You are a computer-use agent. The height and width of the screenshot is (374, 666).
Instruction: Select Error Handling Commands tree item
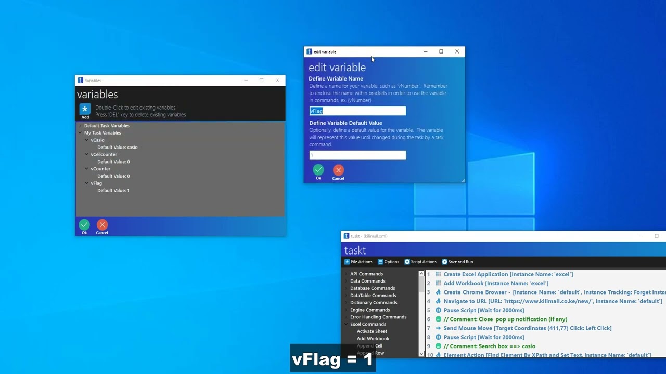(378, 317)
